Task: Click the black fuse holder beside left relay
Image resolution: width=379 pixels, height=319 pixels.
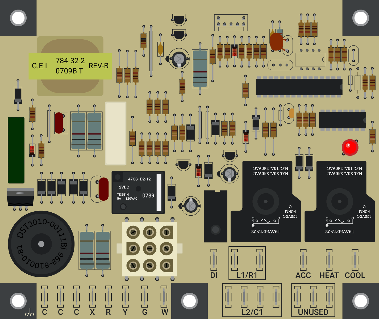Action: click(215, 216)
